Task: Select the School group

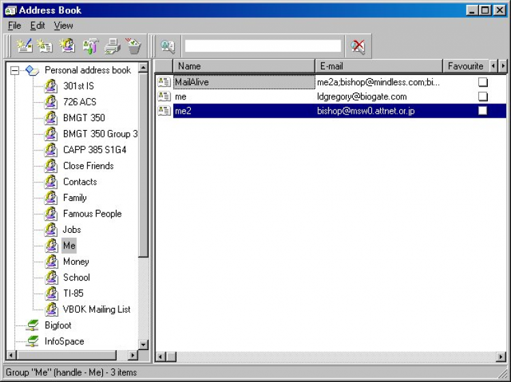Action: 76,277
